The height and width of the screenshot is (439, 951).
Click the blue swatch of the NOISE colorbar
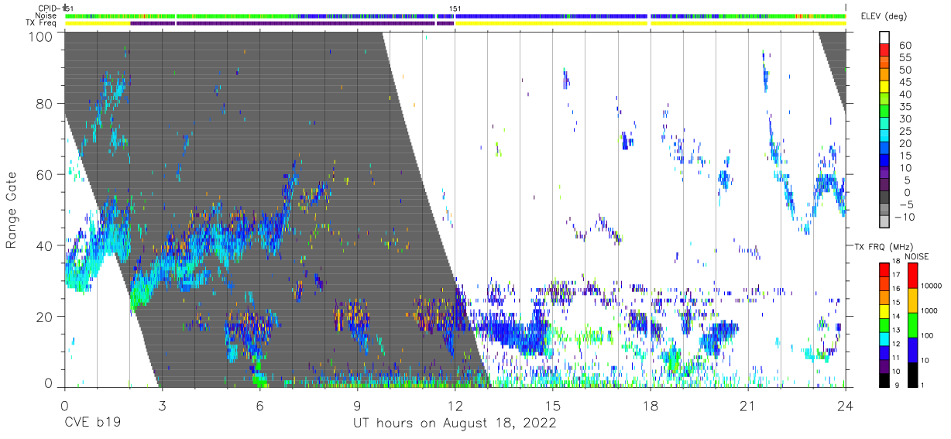click(x=913, y=350)
